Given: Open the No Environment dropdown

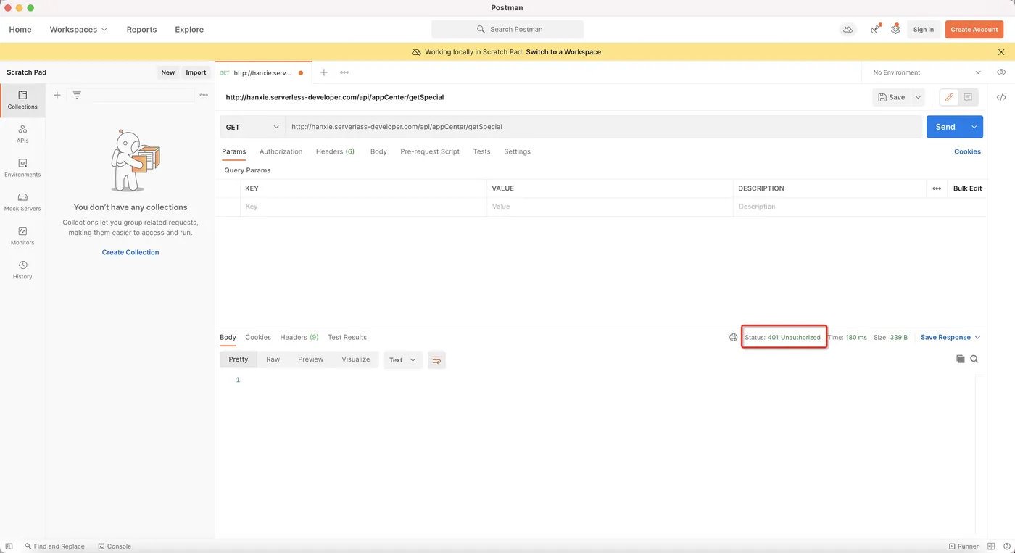Looking at the screenshot, I should [x=927, y=72].
